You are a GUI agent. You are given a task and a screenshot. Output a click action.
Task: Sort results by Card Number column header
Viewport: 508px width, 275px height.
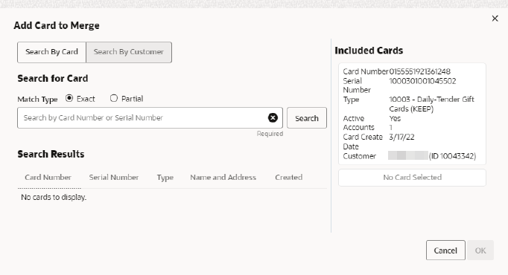[x=48, y=178]
